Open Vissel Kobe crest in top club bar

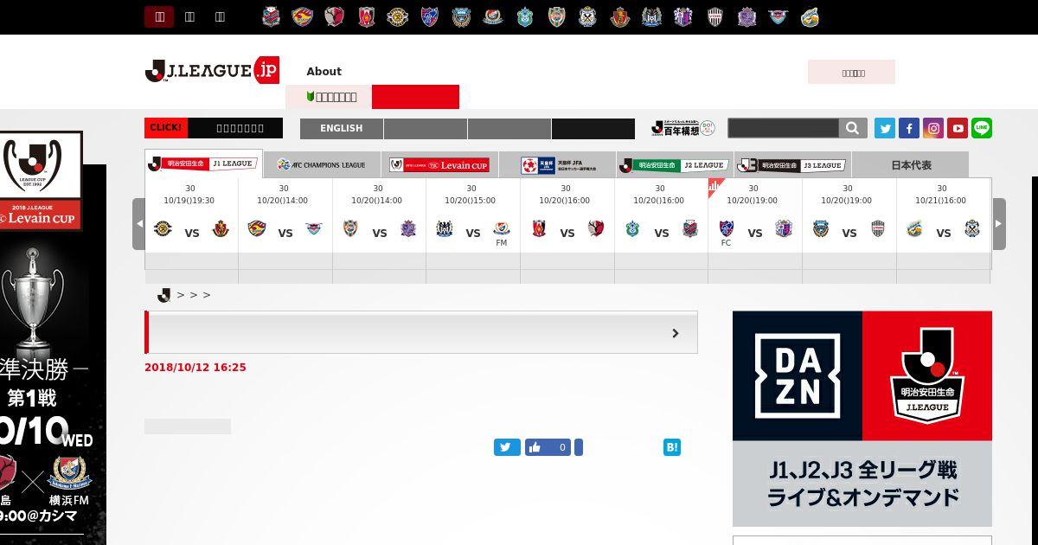click(714, 16)
